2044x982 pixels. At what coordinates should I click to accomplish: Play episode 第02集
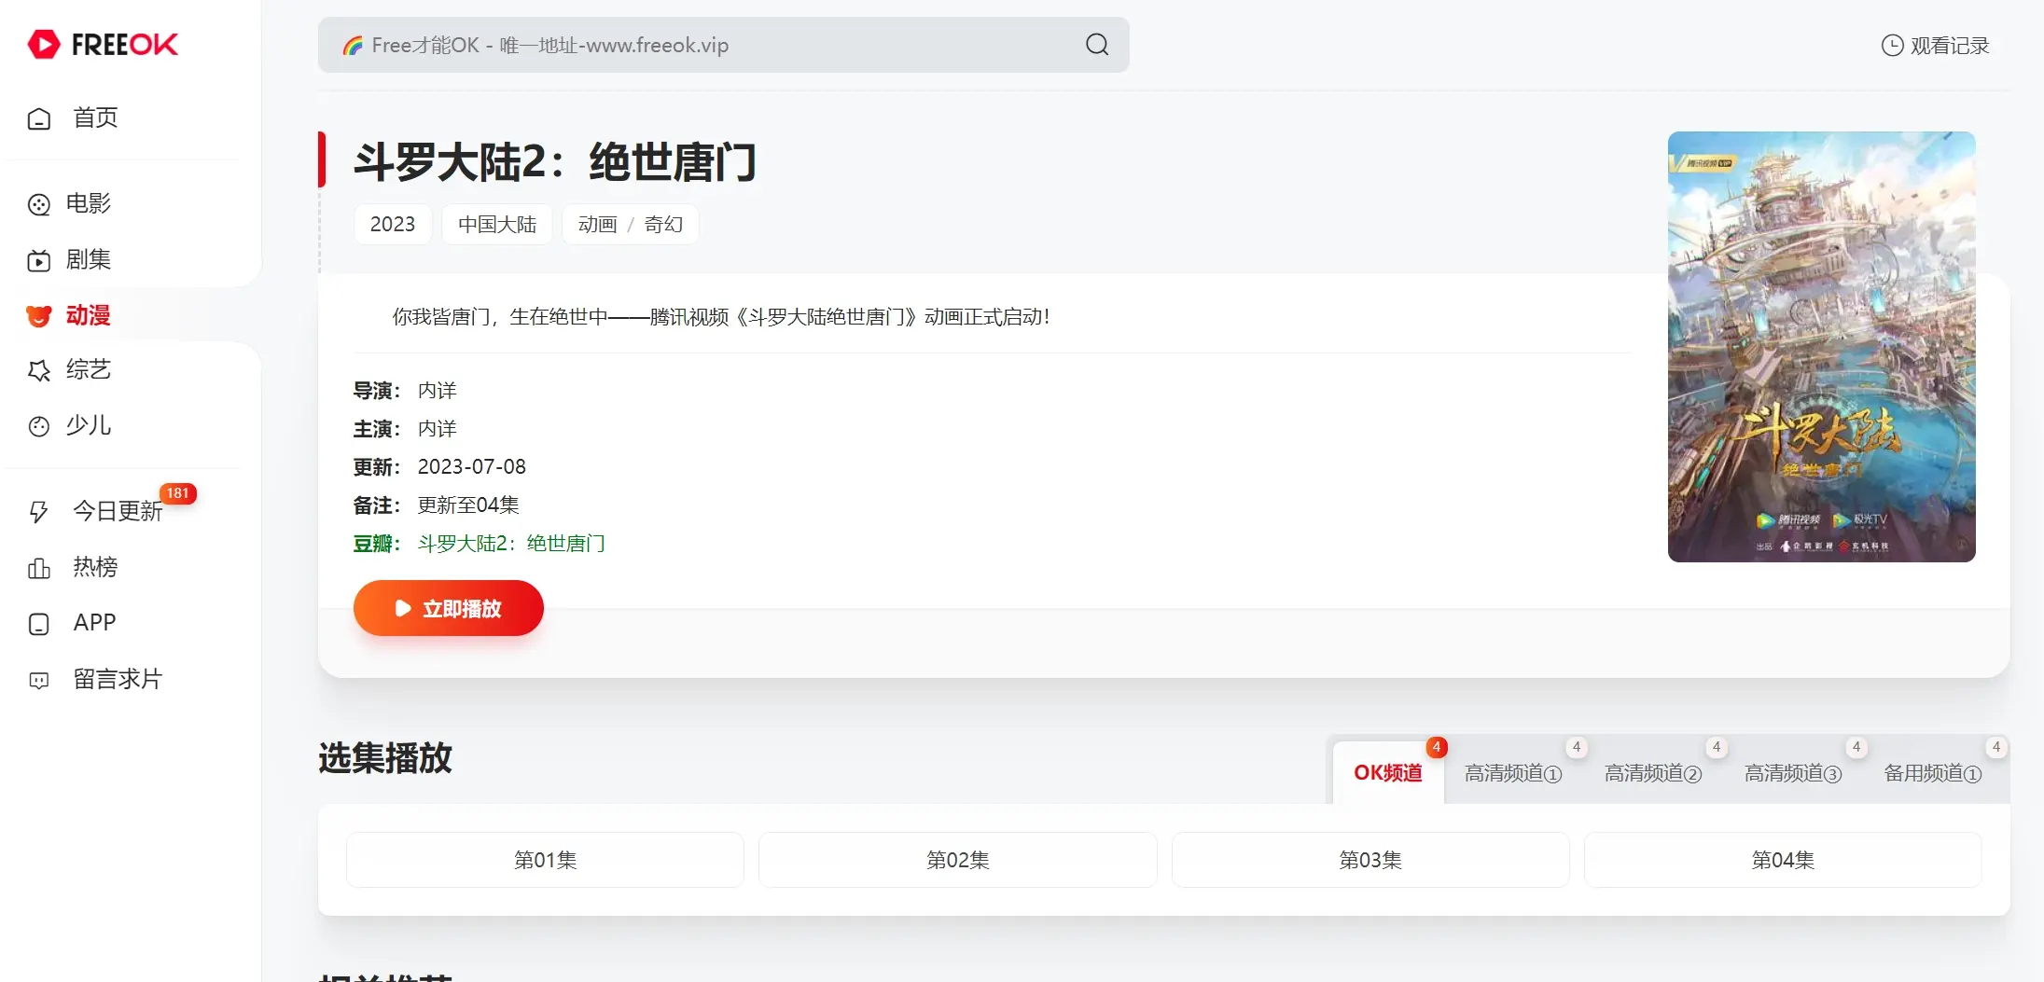coord(958,860)
